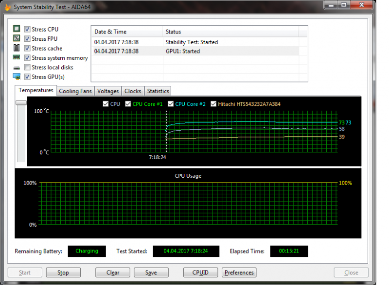
Task: Click the percent icon beside Stress FPU
Action: tap(16, 39)
